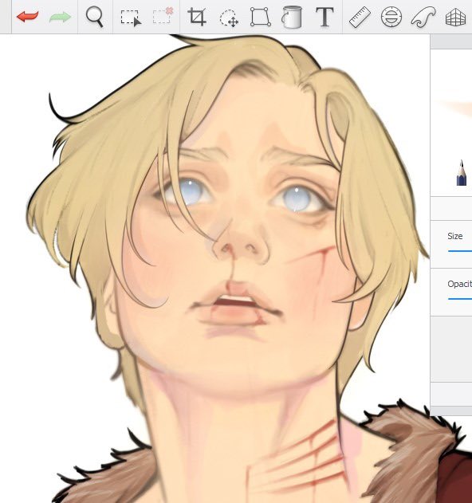The width and height of the screenshot is (472, 503).
Task: Select the Distort transform tool
Action: click(260, 17)
